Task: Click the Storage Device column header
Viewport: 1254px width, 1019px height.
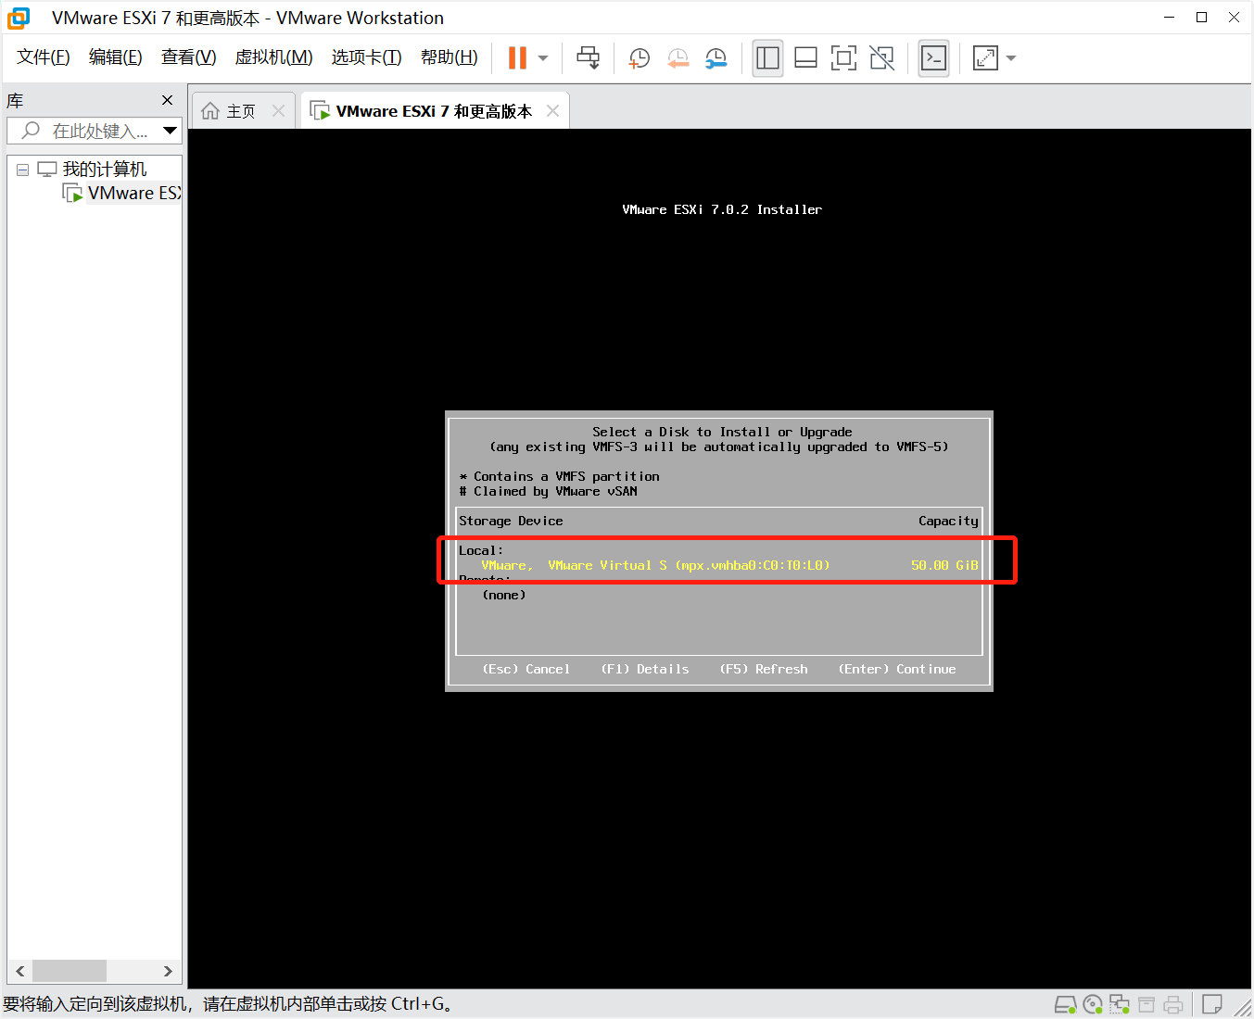Action: [511, 521]
